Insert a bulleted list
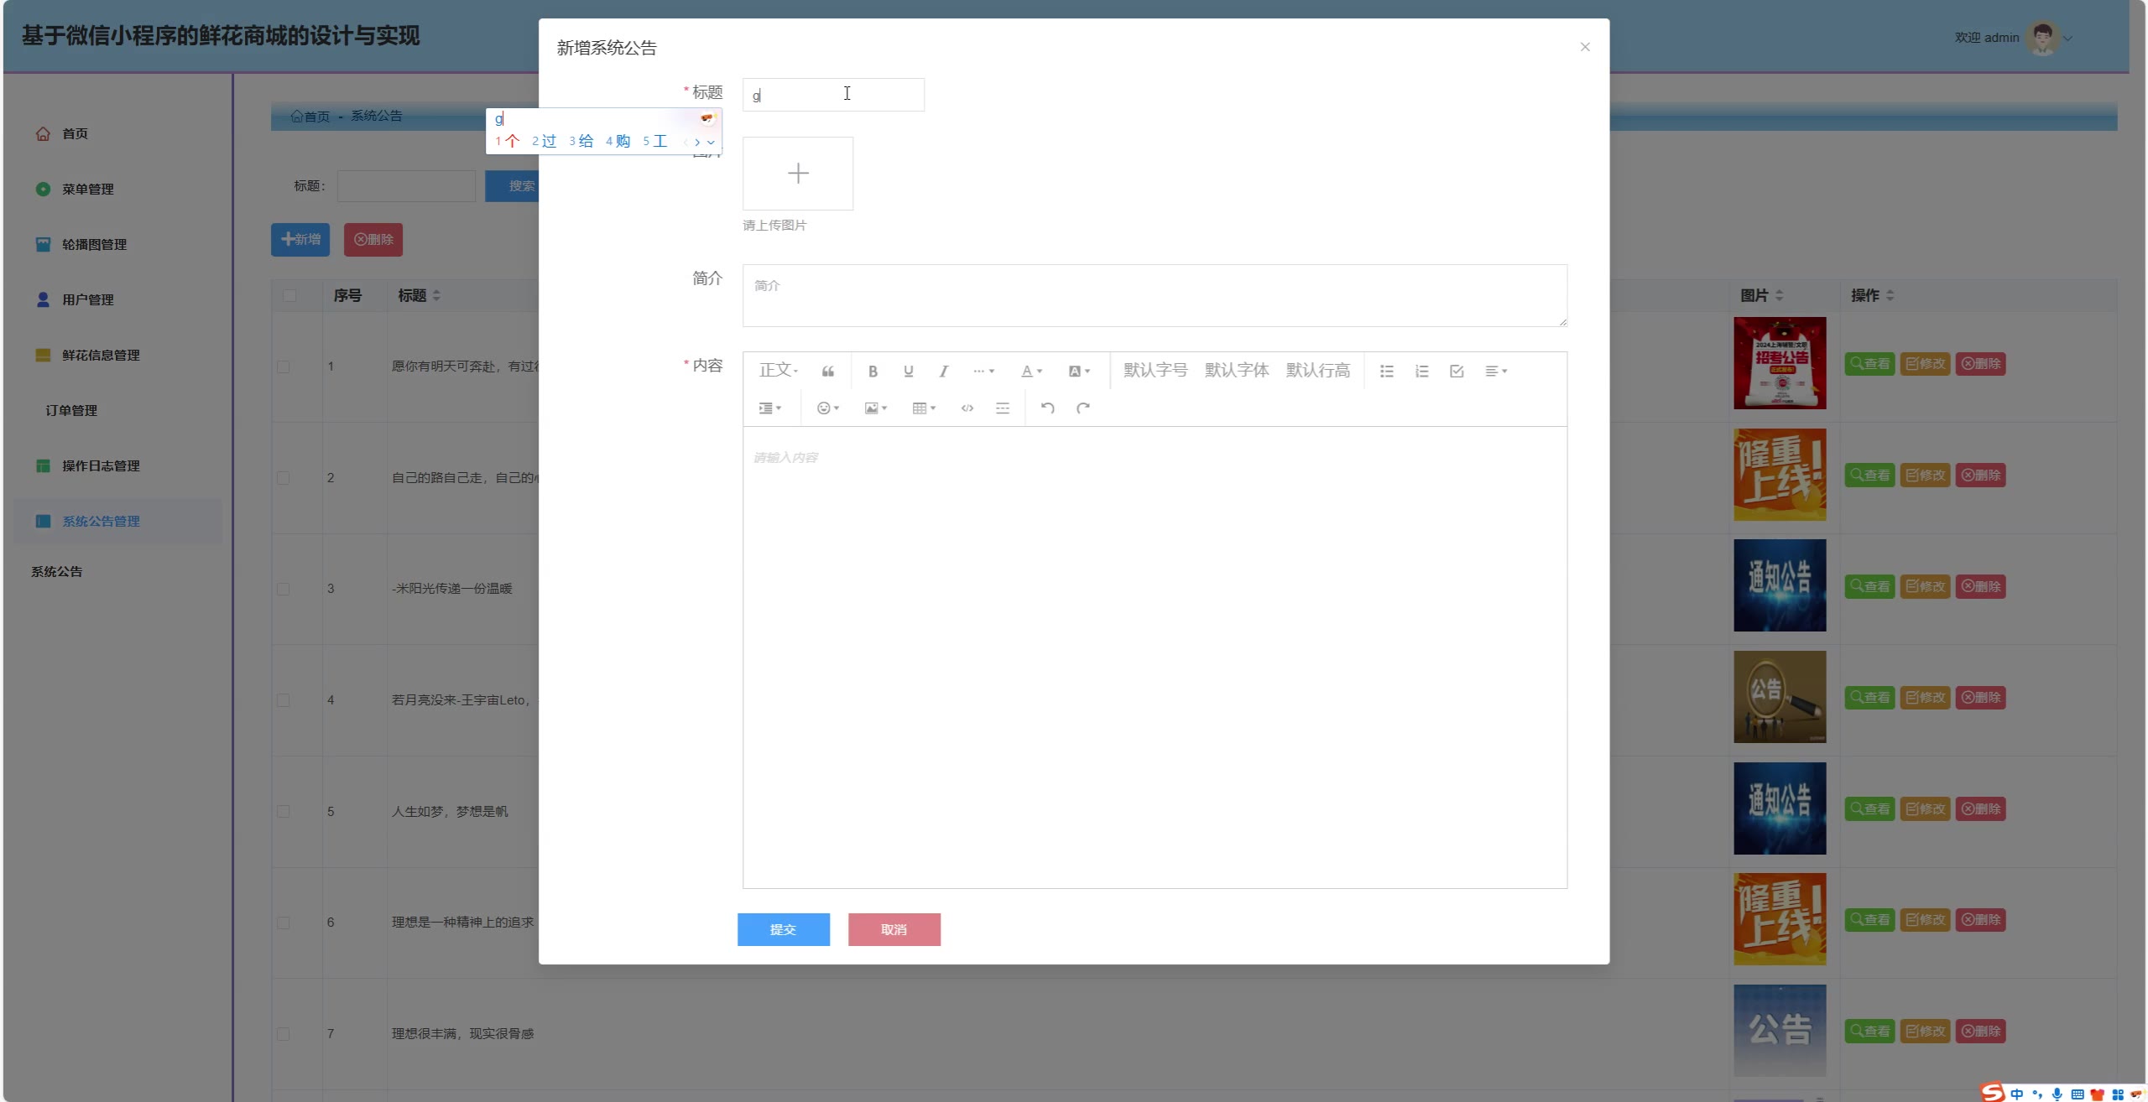Screen dimensions: 2148x1102 pos(1386,371)
